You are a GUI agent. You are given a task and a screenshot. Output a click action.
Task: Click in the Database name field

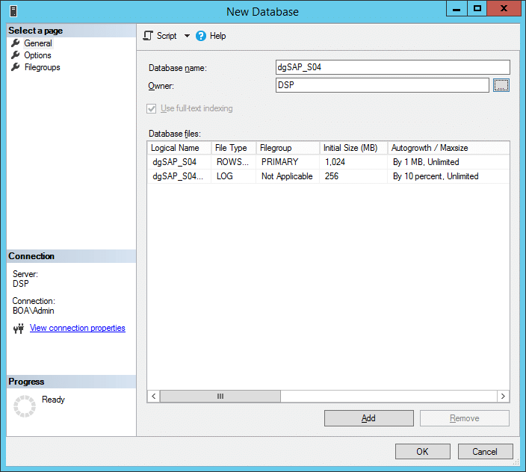(x=392, y=67)
